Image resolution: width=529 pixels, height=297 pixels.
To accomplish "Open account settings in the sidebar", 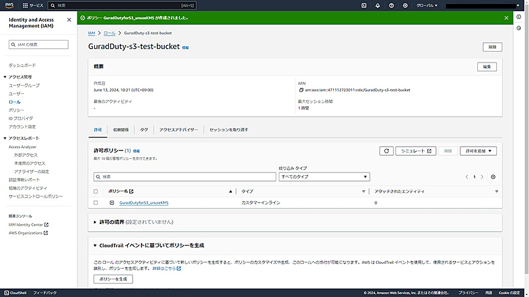I will click(x=22, y=126).
